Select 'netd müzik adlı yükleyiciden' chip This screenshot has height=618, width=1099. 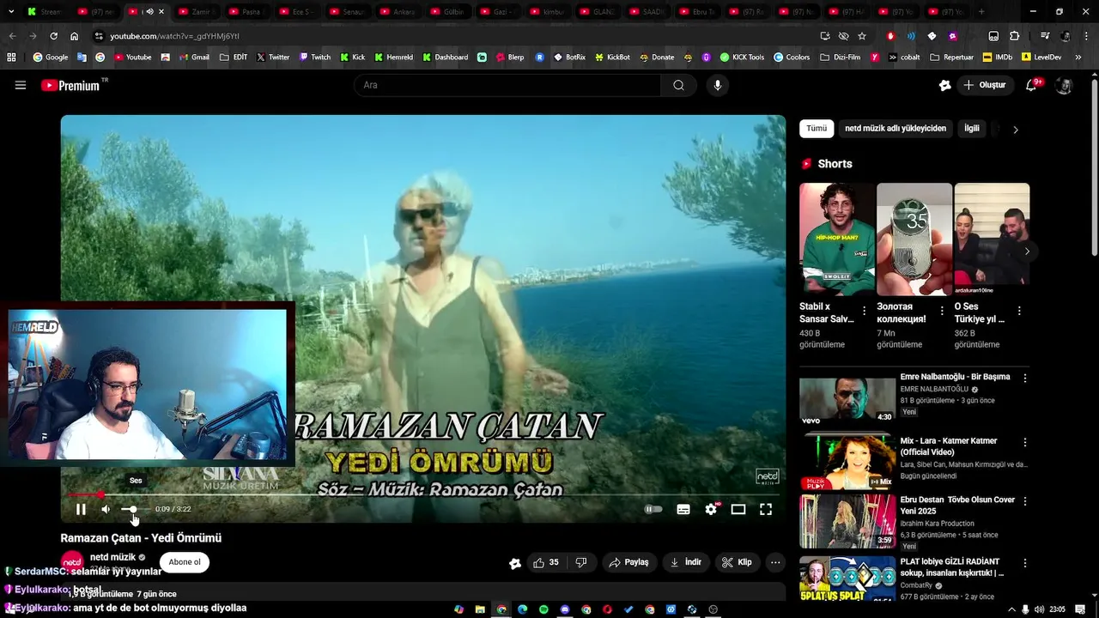pos(896,129)
